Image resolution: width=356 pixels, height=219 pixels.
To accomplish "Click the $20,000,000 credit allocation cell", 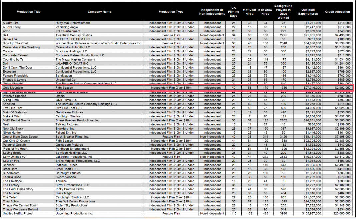I will point(337,213).
